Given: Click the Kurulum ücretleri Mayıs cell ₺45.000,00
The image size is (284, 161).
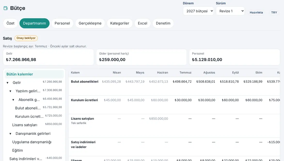Looking at the screenshot, I should tap(136, 100).
